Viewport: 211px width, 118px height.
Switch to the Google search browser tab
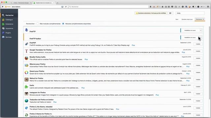point(21,3)
